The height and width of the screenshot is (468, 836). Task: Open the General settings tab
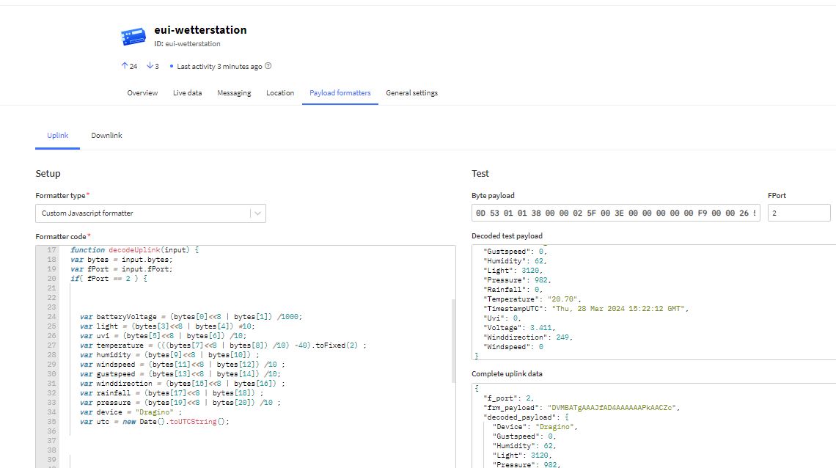pyautogui.click(x=411, y=92)
